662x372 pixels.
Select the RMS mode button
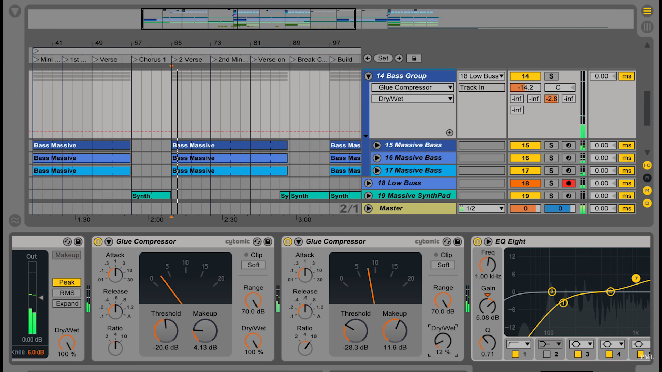pos(67,293)
